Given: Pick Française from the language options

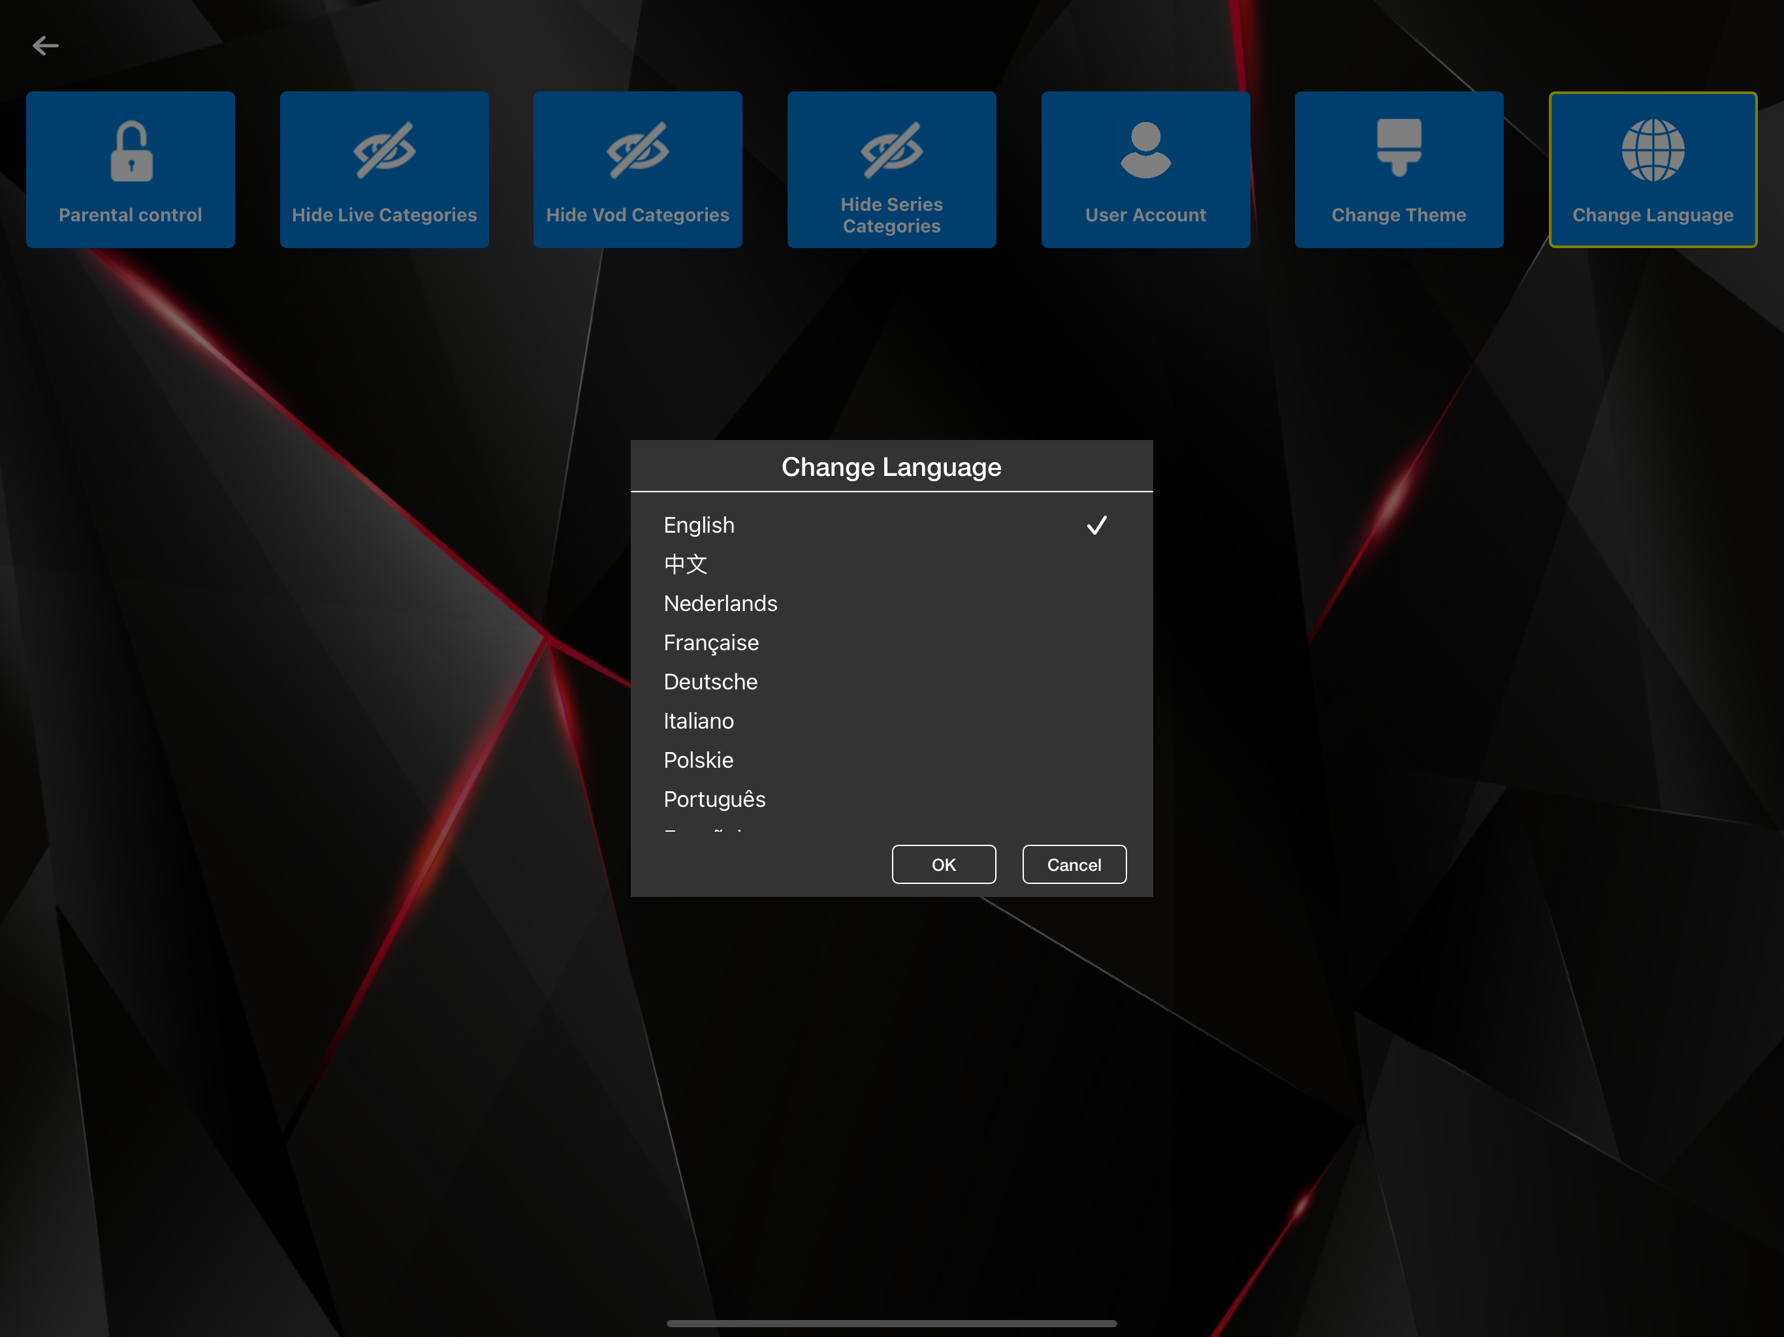Looking at the screenshot, I should tap(710, 642).
